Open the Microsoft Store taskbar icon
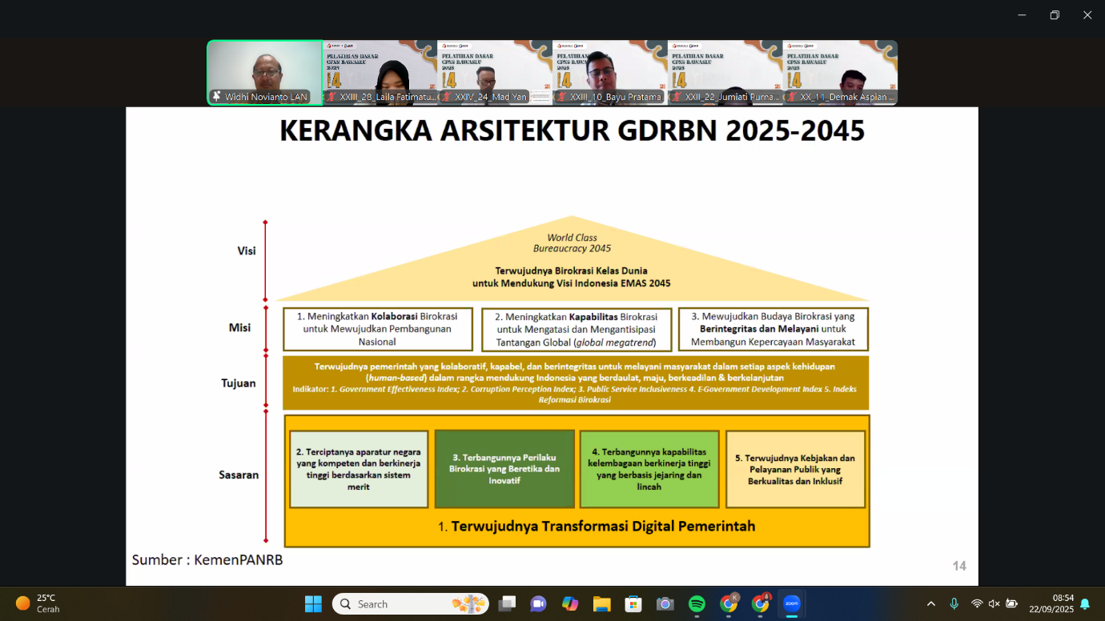The height and width of the screenshot is (621, 1105). [x=633, y=604]
